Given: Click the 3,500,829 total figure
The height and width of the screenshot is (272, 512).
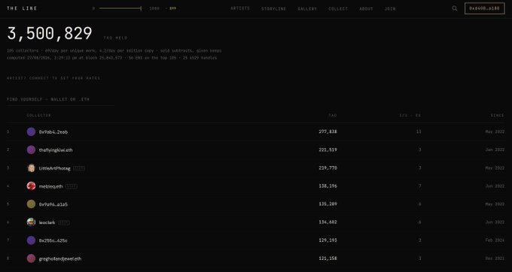Looking at the screenshot, I should click(50, 33).
